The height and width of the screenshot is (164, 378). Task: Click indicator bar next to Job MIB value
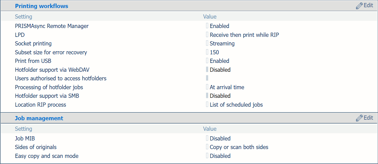(x=207, y=138)
